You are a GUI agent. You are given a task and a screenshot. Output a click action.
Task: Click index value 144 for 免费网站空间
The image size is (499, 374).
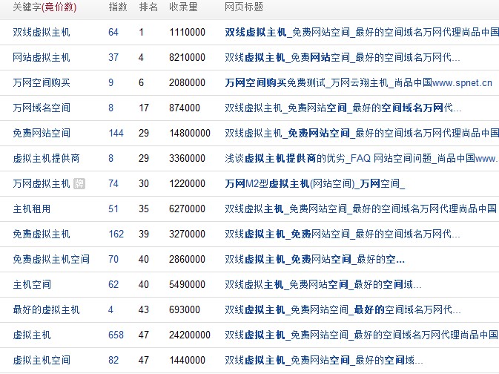click(116, 133)
